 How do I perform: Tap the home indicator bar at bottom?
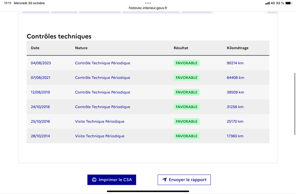coord(148,191)
